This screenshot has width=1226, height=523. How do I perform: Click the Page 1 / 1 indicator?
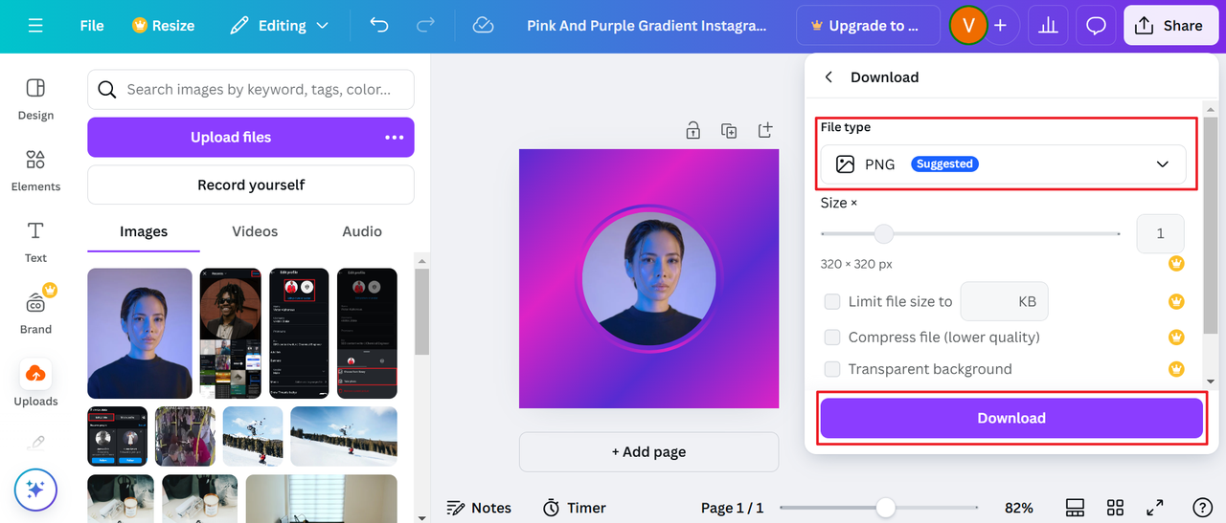tap(733, 508)
